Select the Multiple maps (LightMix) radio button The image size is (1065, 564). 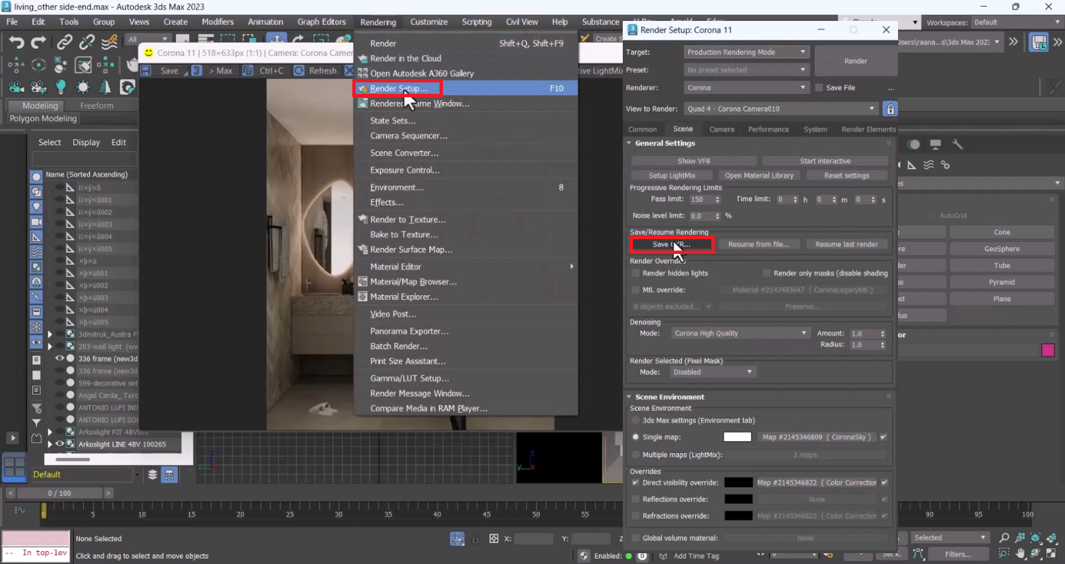click(636, 455)
